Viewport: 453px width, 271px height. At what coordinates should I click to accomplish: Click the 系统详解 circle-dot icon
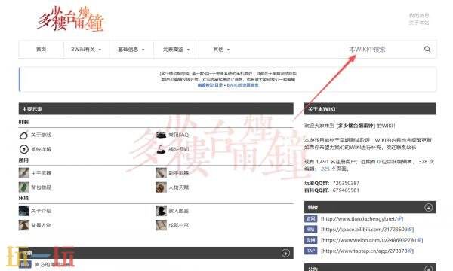23,149
